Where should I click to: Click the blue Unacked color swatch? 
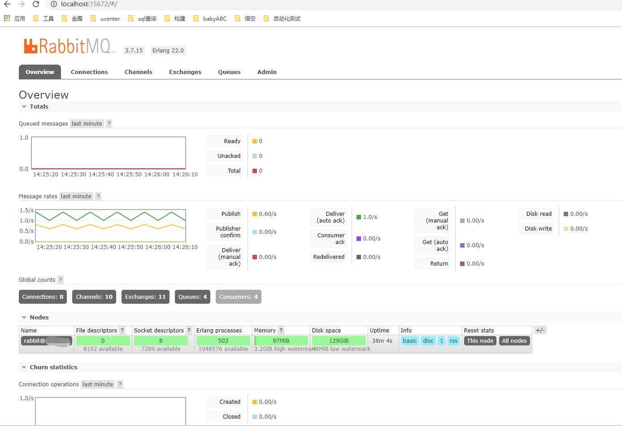tap(255, 156)
